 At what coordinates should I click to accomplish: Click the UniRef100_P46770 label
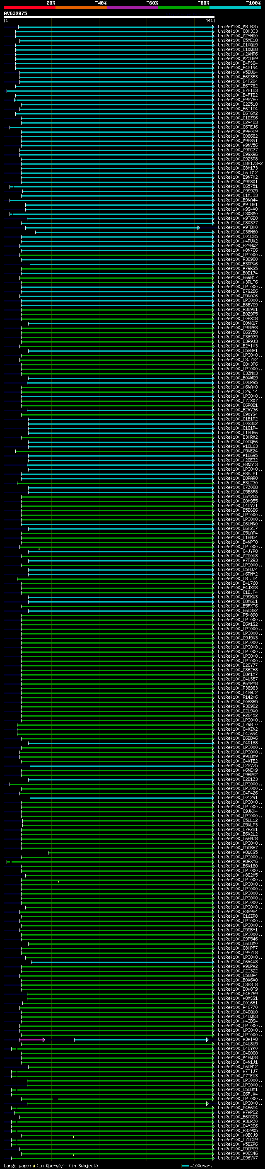point(237,1007)
